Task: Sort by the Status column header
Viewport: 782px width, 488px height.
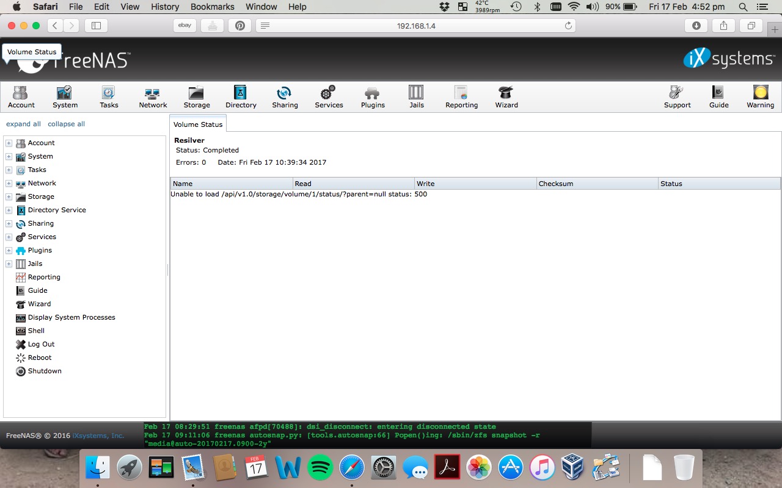Action: [720, 184]
